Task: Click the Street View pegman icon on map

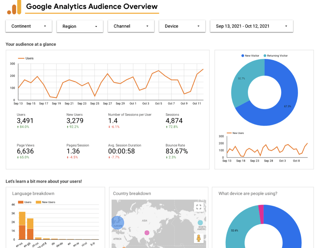Action: coord(199,238)
